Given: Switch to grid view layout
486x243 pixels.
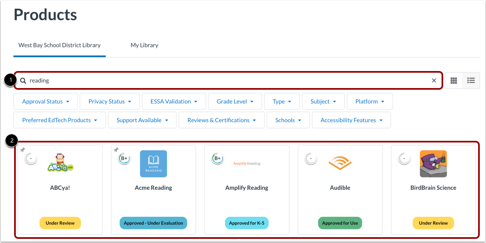Looking at the screenshot, I should tap(454, 80).
